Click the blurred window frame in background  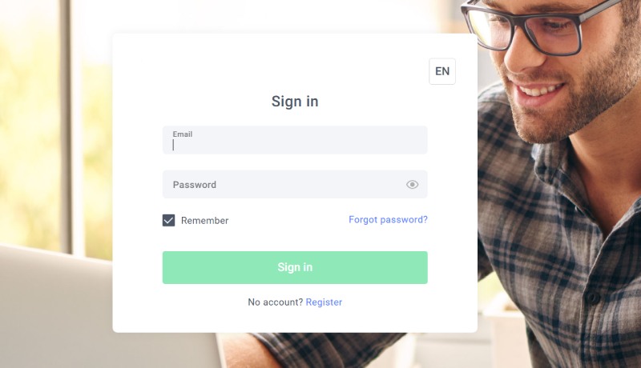(x=66, y=122)
